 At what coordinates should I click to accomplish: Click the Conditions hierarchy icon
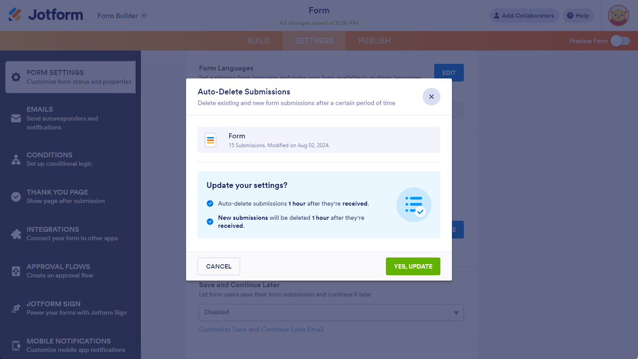coord(16,160)
